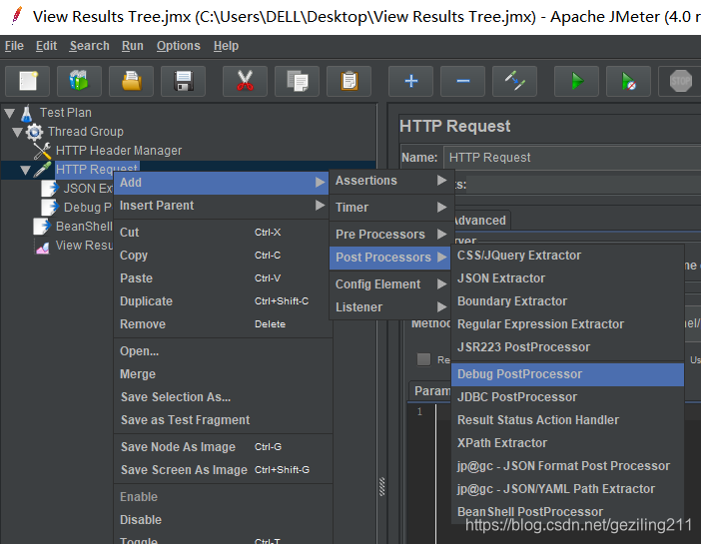Viewport: 701px width, 544px height.
Task: Click the HTTP Request pipette icon
Action: point(43,170)
